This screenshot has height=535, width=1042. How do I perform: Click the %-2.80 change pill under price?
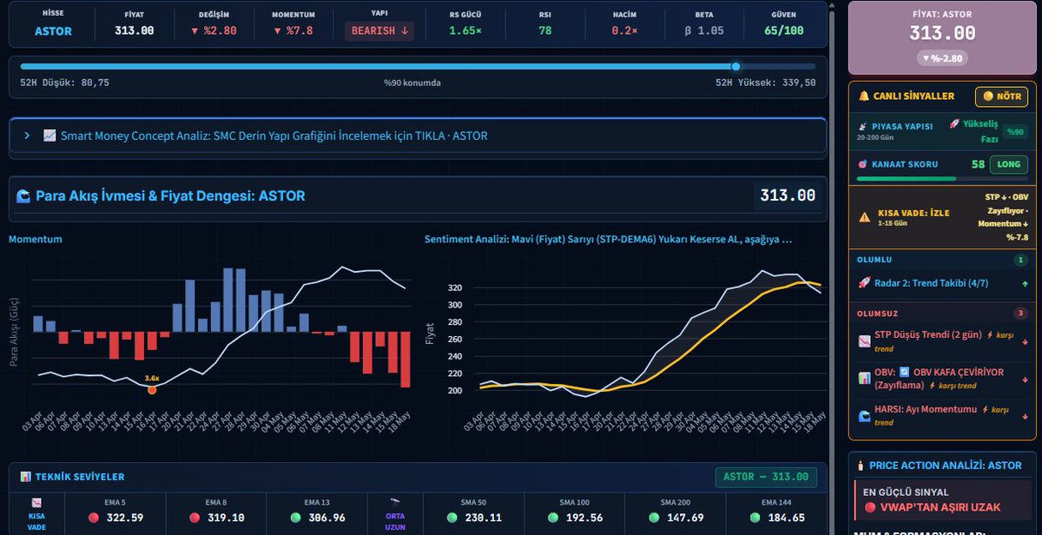pos(942,58)
